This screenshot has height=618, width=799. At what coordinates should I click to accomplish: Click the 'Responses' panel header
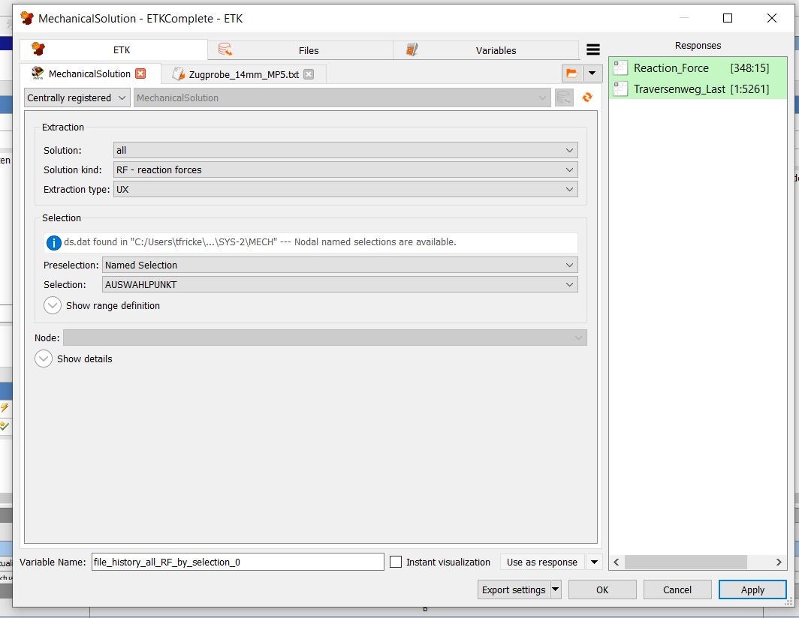698,45
